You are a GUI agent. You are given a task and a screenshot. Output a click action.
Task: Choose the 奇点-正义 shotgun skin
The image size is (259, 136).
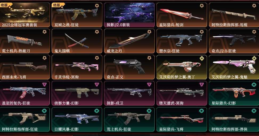(x=129, y=67)
